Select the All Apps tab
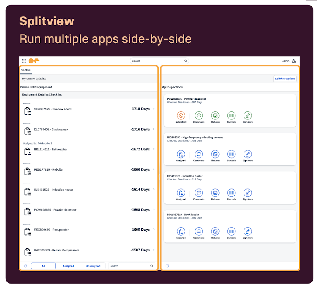This screenshot has width=317, height=286. [25, 70]
